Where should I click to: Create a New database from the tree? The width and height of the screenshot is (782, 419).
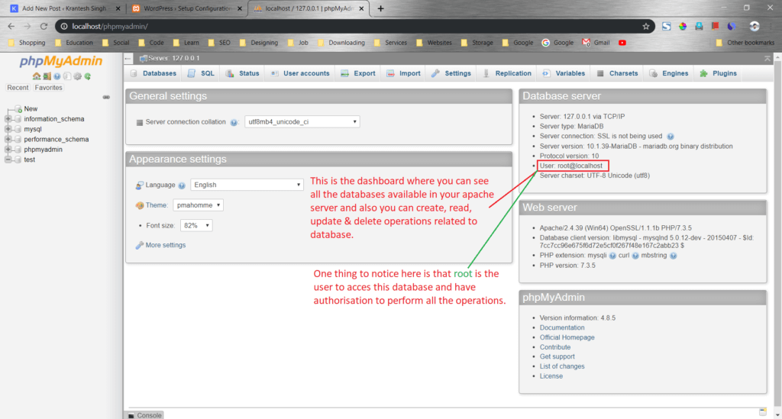tap(31, 108)
